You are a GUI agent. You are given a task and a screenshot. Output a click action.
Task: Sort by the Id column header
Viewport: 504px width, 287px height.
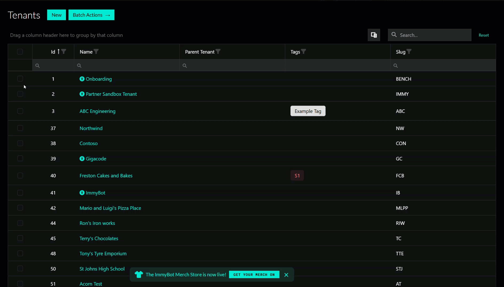(x=53, y=52)
